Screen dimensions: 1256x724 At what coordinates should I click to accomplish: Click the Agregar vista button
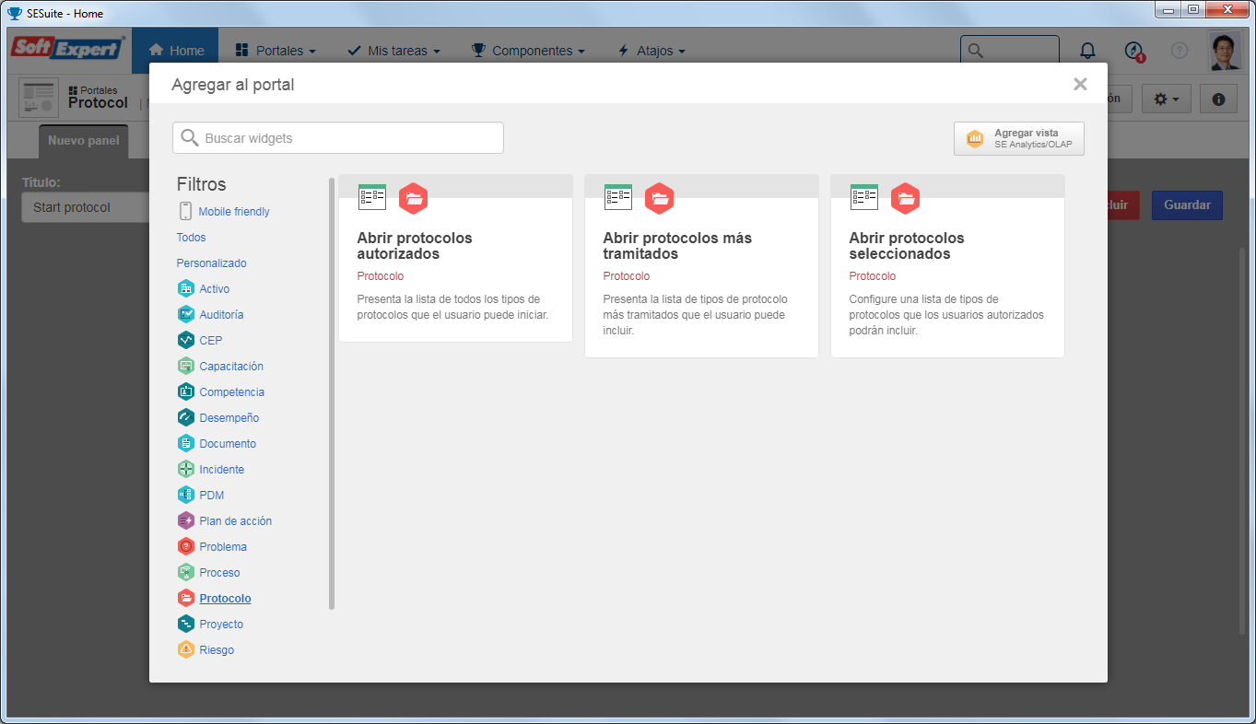[1019, 138]
